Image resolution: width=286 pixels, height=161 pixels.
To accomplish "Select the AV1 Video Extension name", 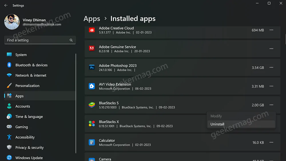I will point(115,85).
